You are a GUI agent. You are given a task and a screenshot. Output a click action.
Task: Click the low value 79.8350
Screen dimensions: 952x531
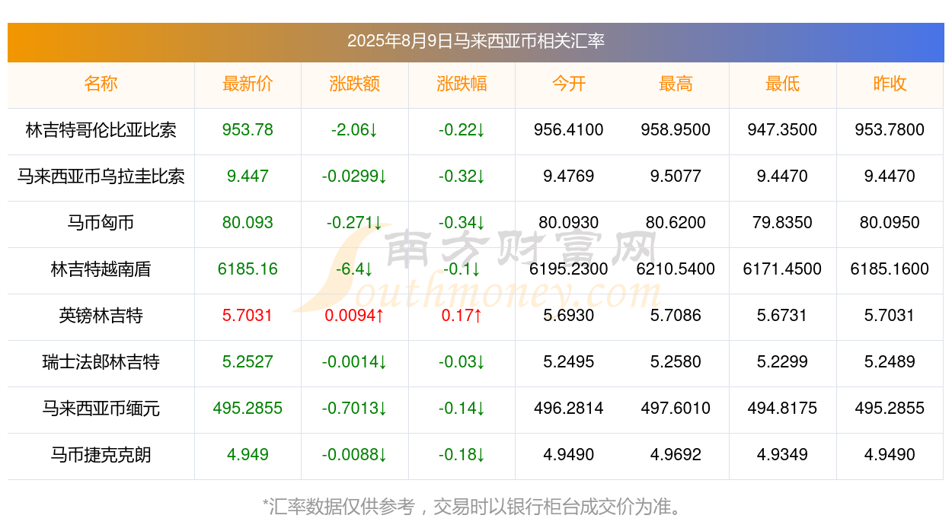[783, 223]
